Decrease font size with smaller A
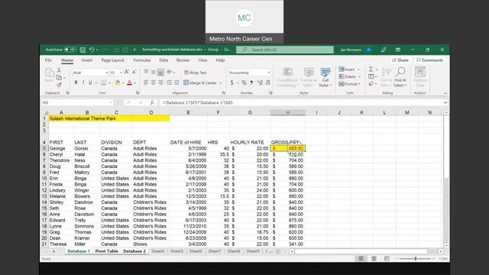Screen dimensions: 489x275 click(x=134, y=73)
